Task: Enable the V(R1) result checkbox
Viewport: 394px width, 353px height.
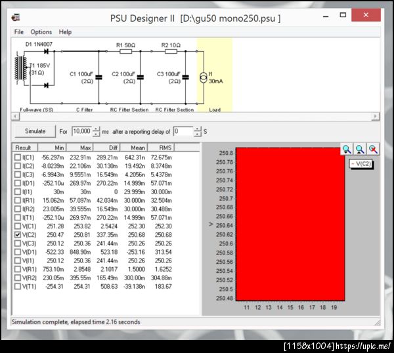Action: [17, 269]
